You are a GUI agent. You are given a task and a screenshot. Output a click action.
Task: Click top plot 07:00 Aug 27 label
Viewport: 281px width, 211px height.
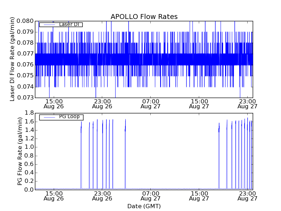(151, 104)
